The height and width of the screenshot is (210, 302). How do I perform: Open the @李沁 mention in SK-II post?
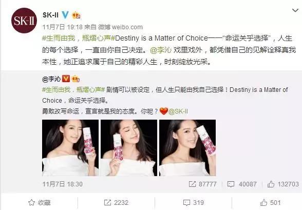point(161,50)
